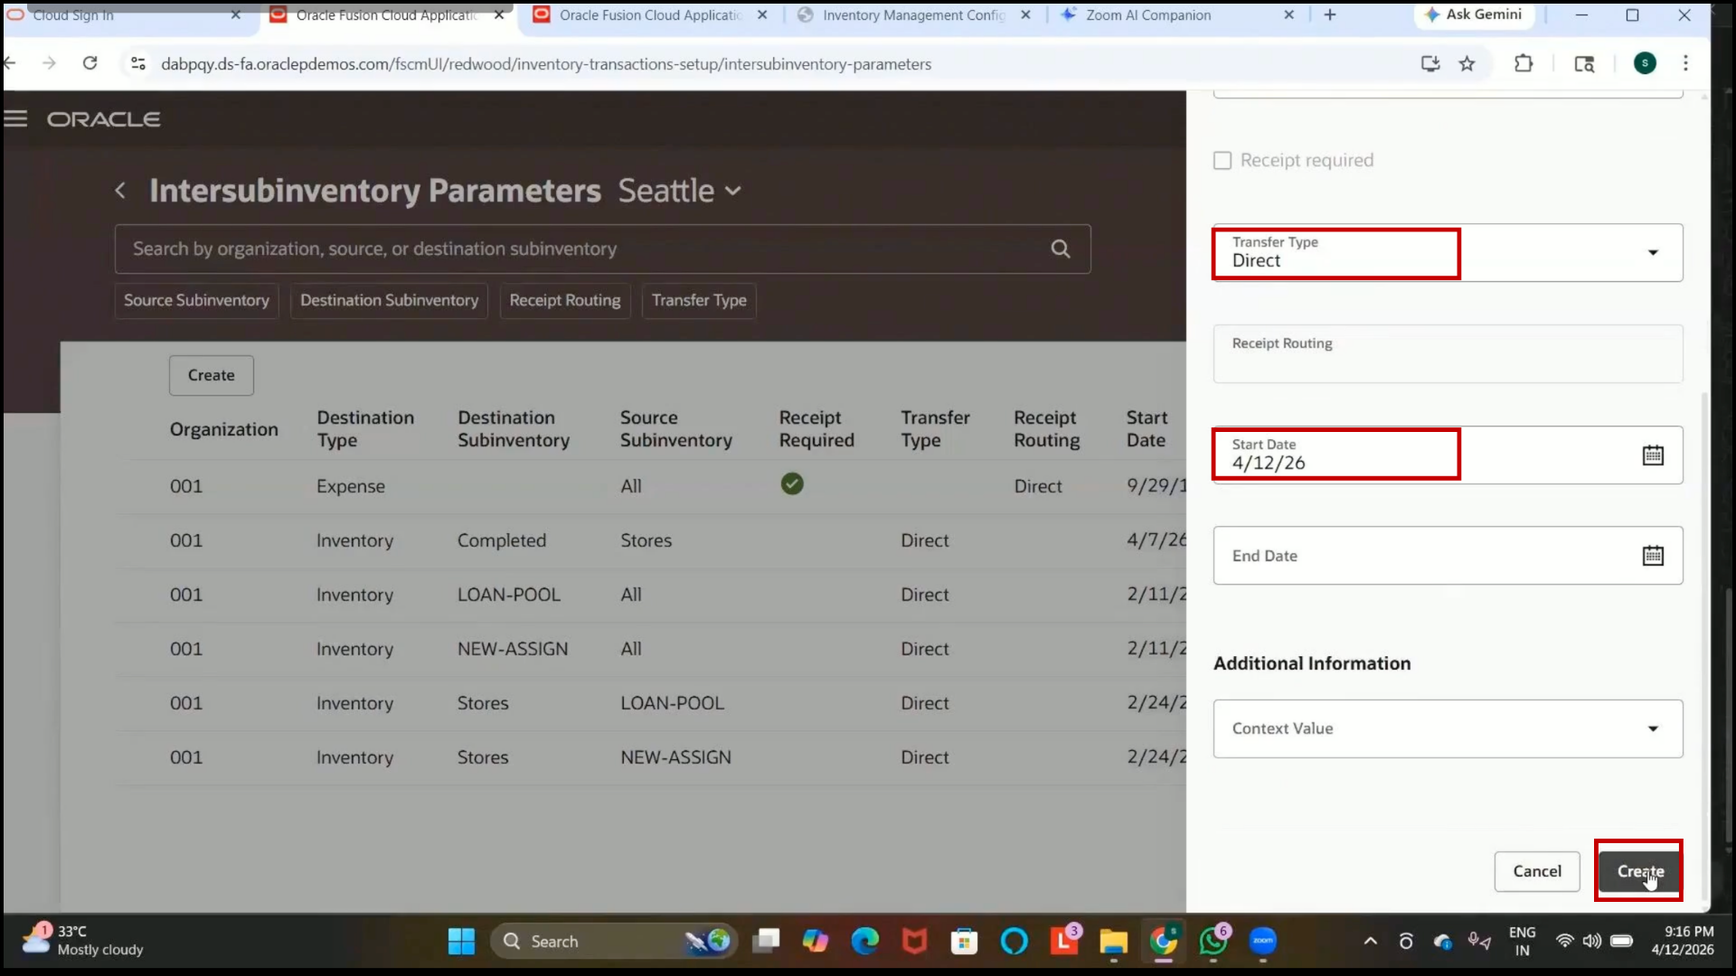
Task: Switch to the Cloud Sign In tab
Action: click(x=73, y=14)
